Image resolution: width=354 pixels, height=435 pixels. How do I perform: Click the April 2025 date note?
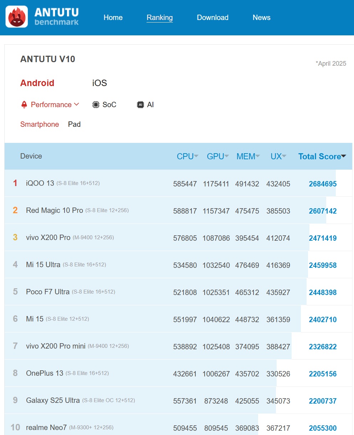[331, 64]
